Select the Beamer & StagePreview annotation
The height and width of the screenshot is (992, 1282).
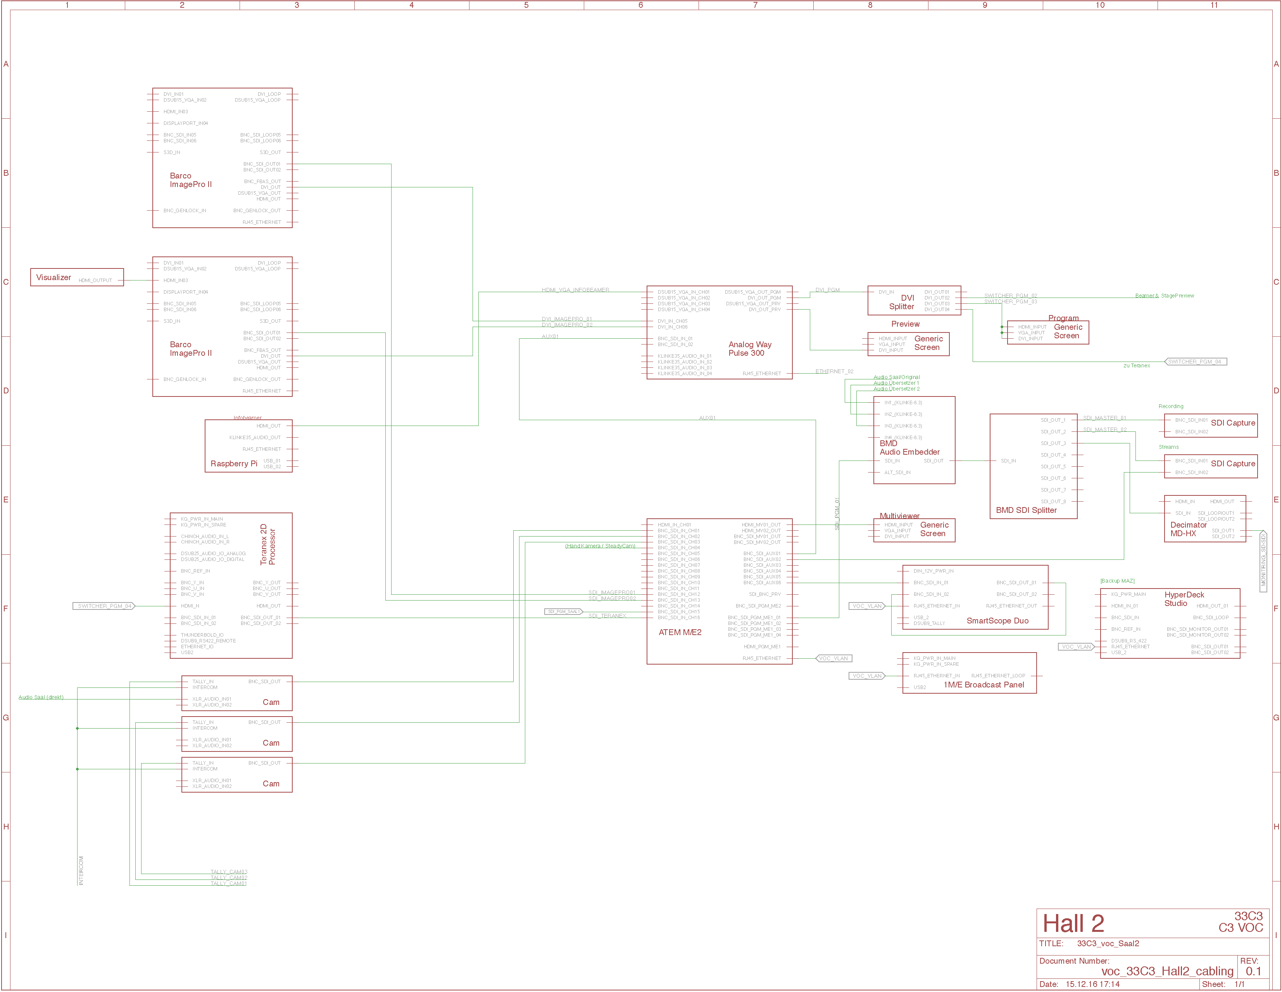coord(1164,295)
